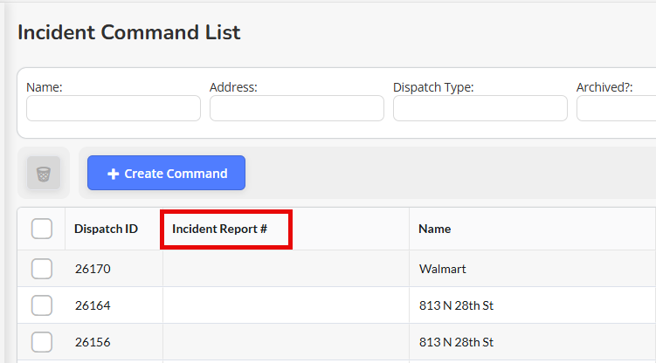This screenshot has width=656, height=363.
Task: Click the empty Incident Report cell for Walmart
Action: pos(286,269)
